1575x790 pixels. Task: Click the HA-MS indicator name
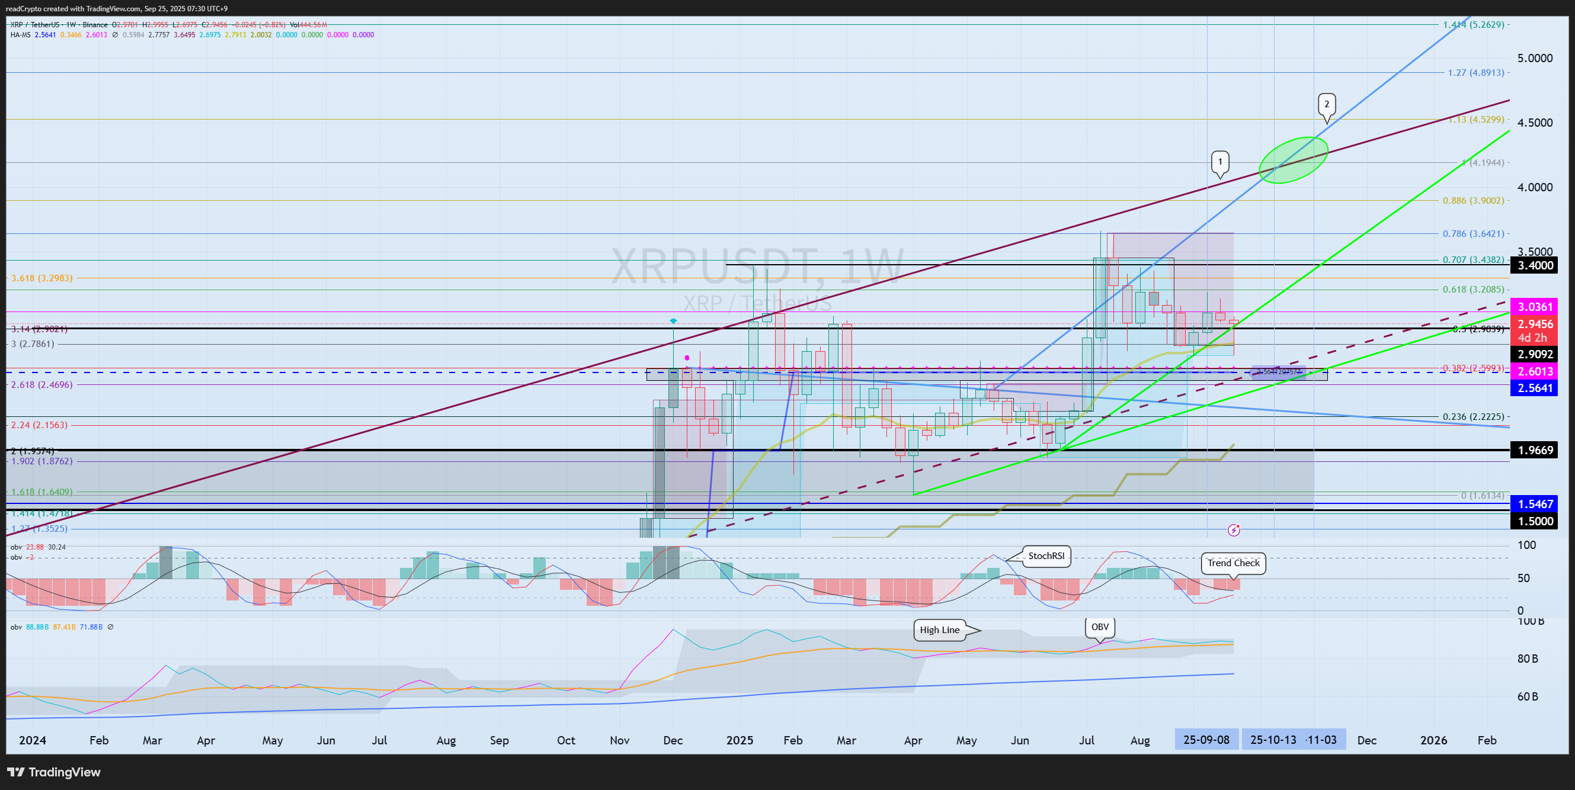click(x=21, y=35)
